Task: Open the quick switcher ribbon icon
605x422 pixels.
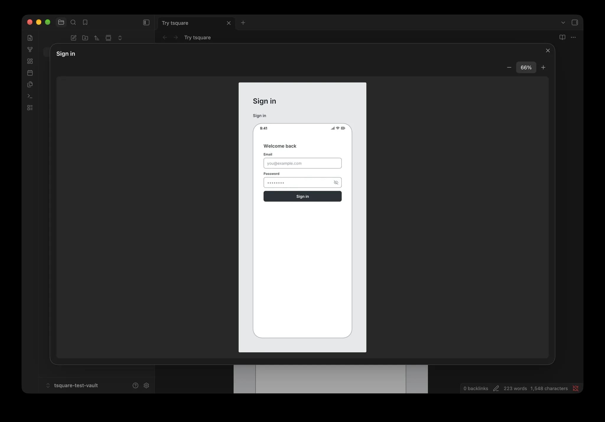Action: [30, 38]
